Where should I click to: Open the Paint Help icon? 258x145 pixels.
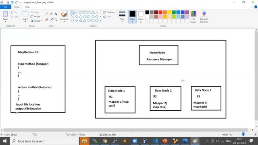pos(256,7)
